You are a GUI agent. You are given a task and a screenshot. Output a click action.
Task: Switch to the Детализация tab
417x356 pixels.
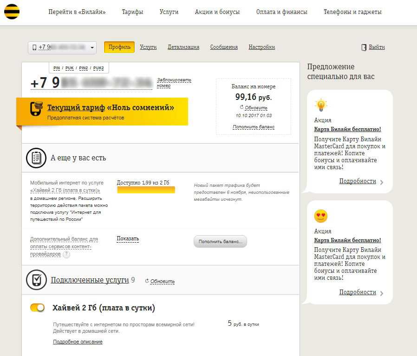183,47
